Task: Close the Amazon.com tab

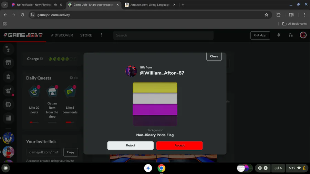Action: [x=174, y=5]
